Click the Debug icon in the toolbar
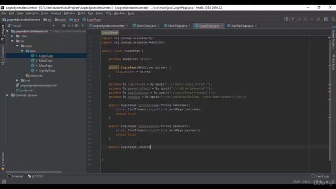 click(306, 19)
